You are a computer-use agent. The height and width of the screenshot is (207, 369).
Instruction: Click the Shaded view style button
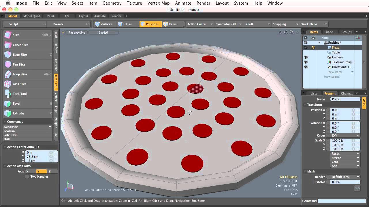pos(103,32)
